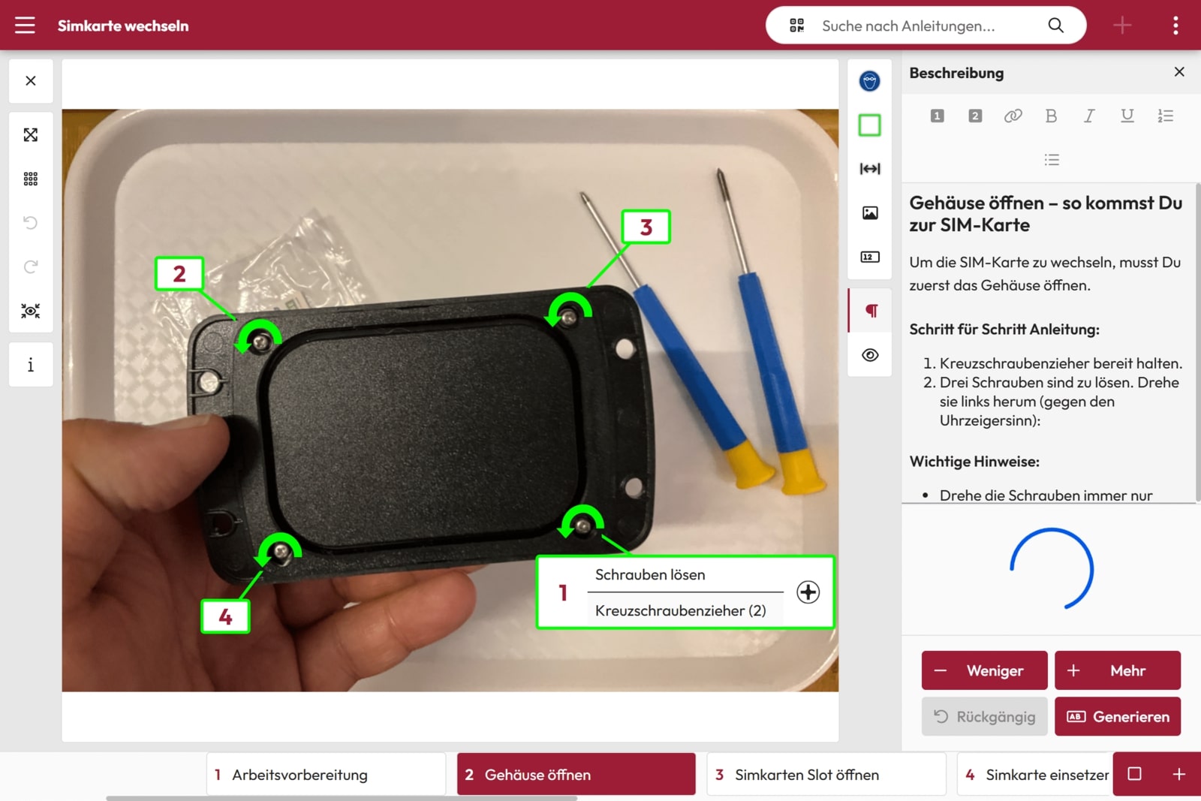Image resolution: width=1201 pixels, height=801 pixels.
Task: Click the Weniger button
Action: [984, 670]
